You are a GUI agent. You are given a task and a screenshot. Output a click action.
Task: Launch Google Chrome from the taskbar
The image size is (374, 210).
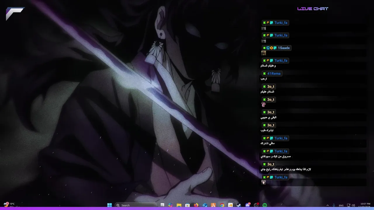(x=222, y=205)
